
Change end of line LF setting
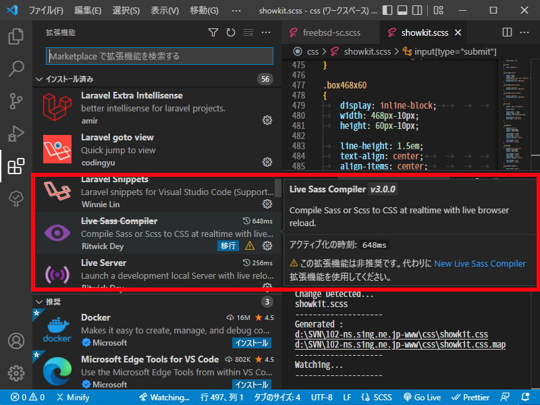[x=347, y=397]
